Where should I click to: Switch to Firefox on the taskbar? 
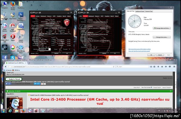(23, 111)
